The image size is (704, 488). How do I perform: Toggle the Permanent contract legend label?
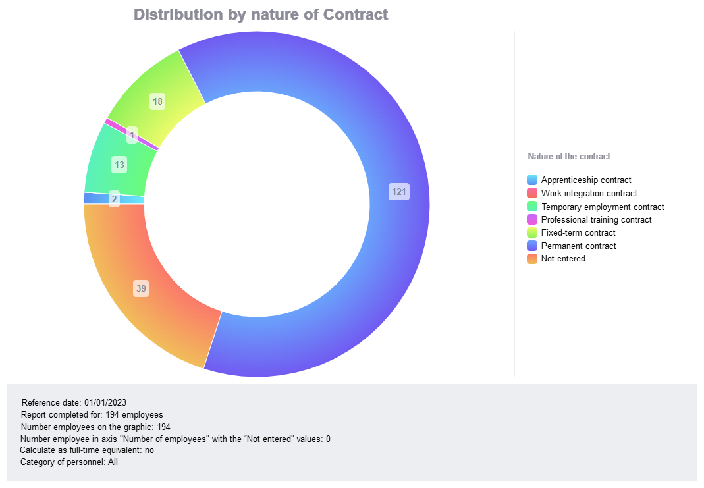point(578,246)
